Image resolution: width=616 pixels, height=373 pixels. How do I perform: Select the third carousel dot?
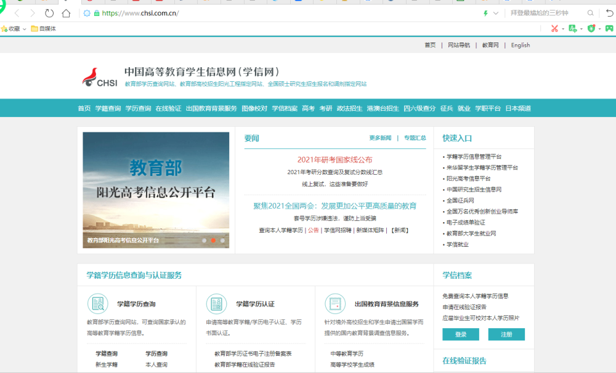(222, 240)
